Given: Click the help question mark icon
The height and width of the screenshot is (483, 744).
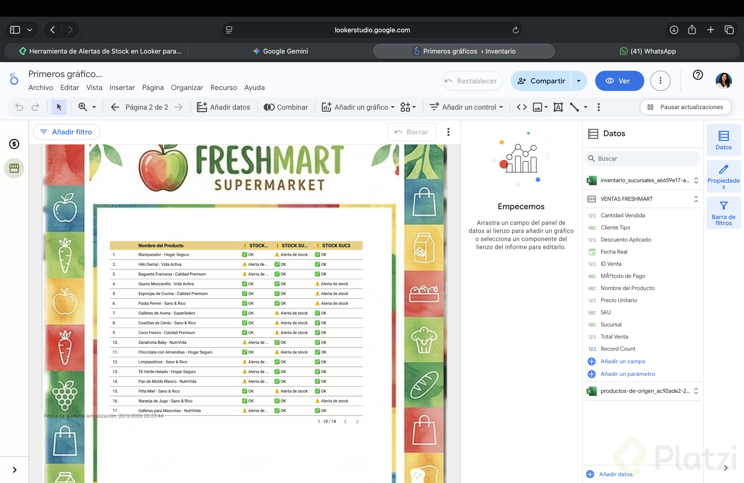Looking at the screenshot, I should (697, 75).
